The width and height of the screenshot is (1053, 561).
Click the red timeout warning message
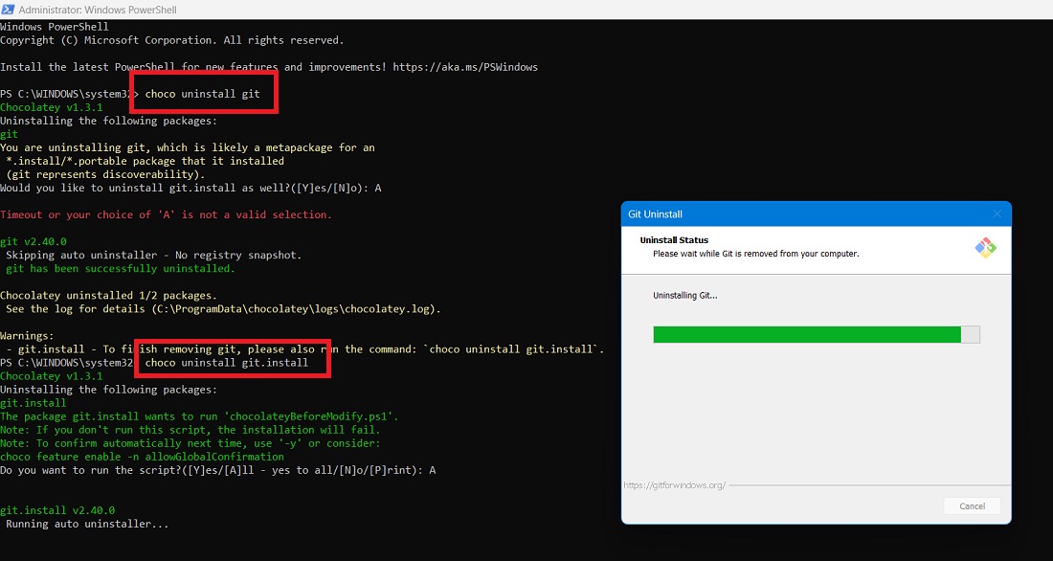168,214
